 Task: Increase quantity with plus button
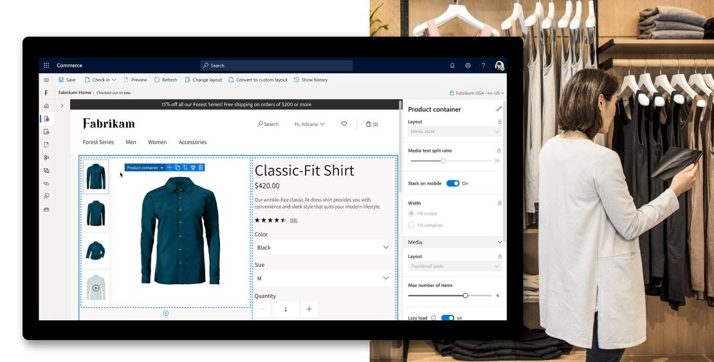tap(309, 309)
